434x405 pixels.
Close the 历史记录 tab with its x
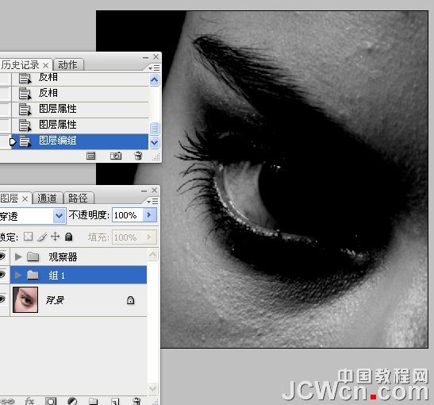(46, 65)
